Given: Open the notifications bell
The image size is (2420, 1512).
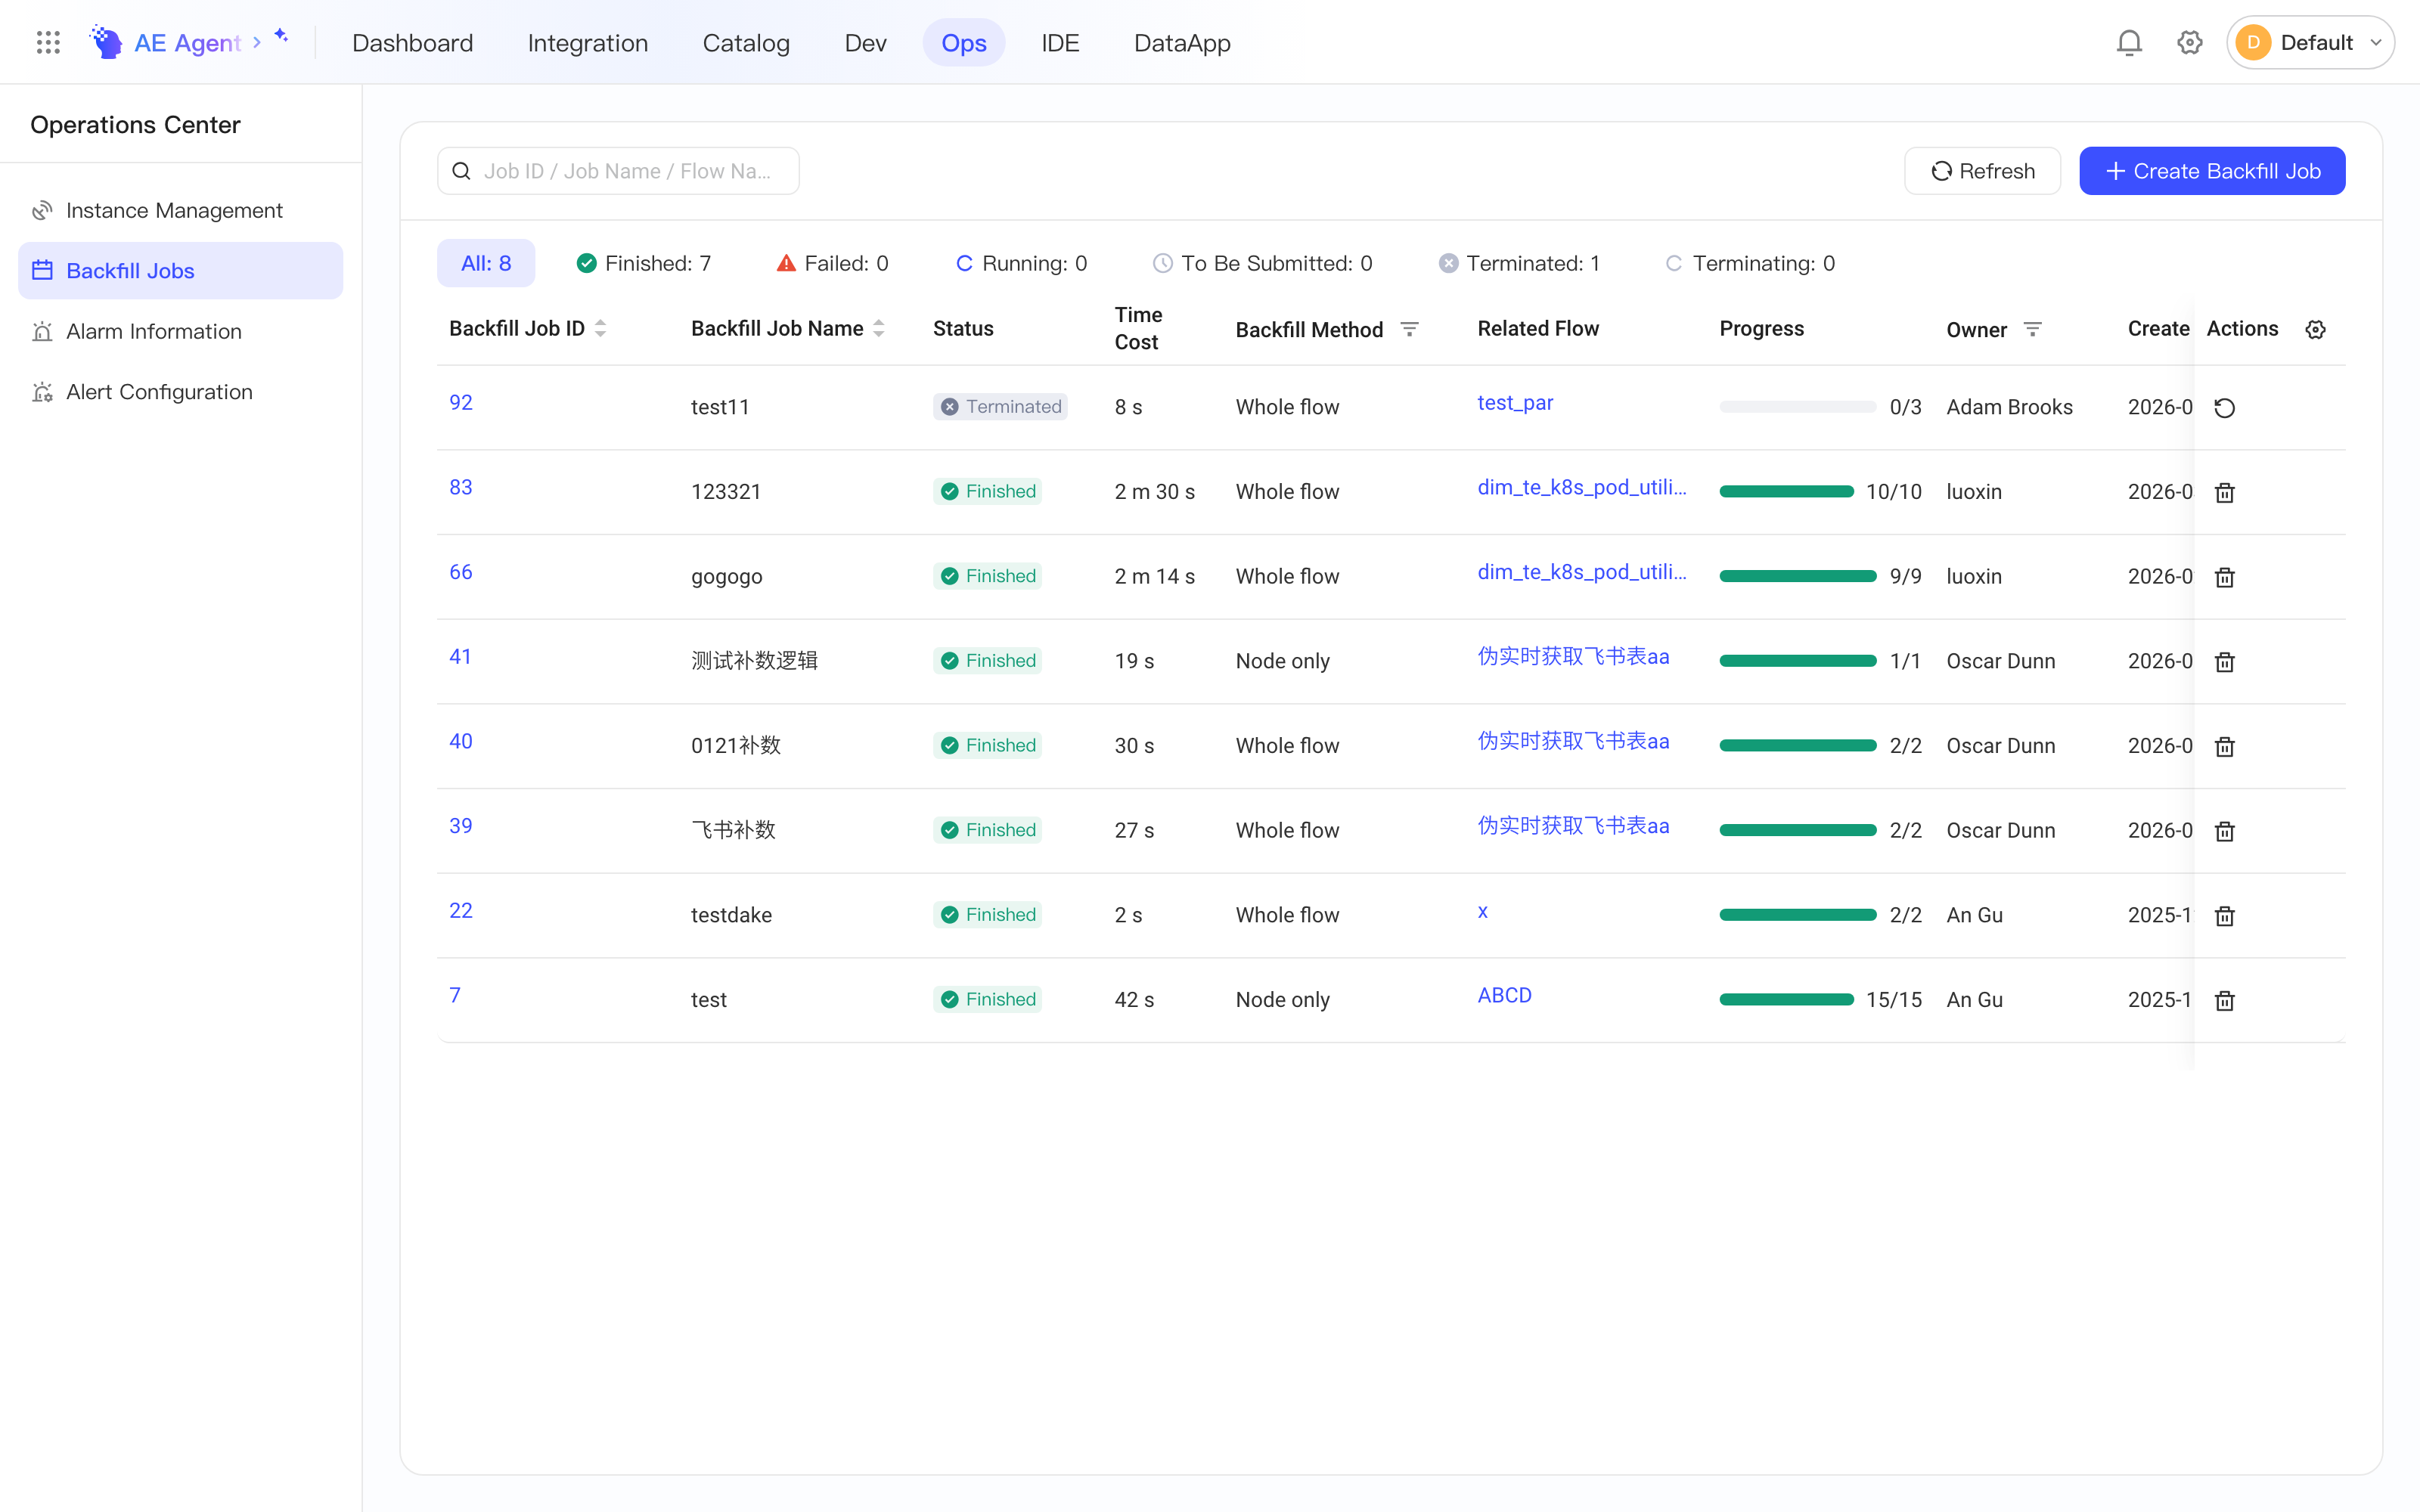Looking at the screenshot, I should click(x=2129, y=42).
